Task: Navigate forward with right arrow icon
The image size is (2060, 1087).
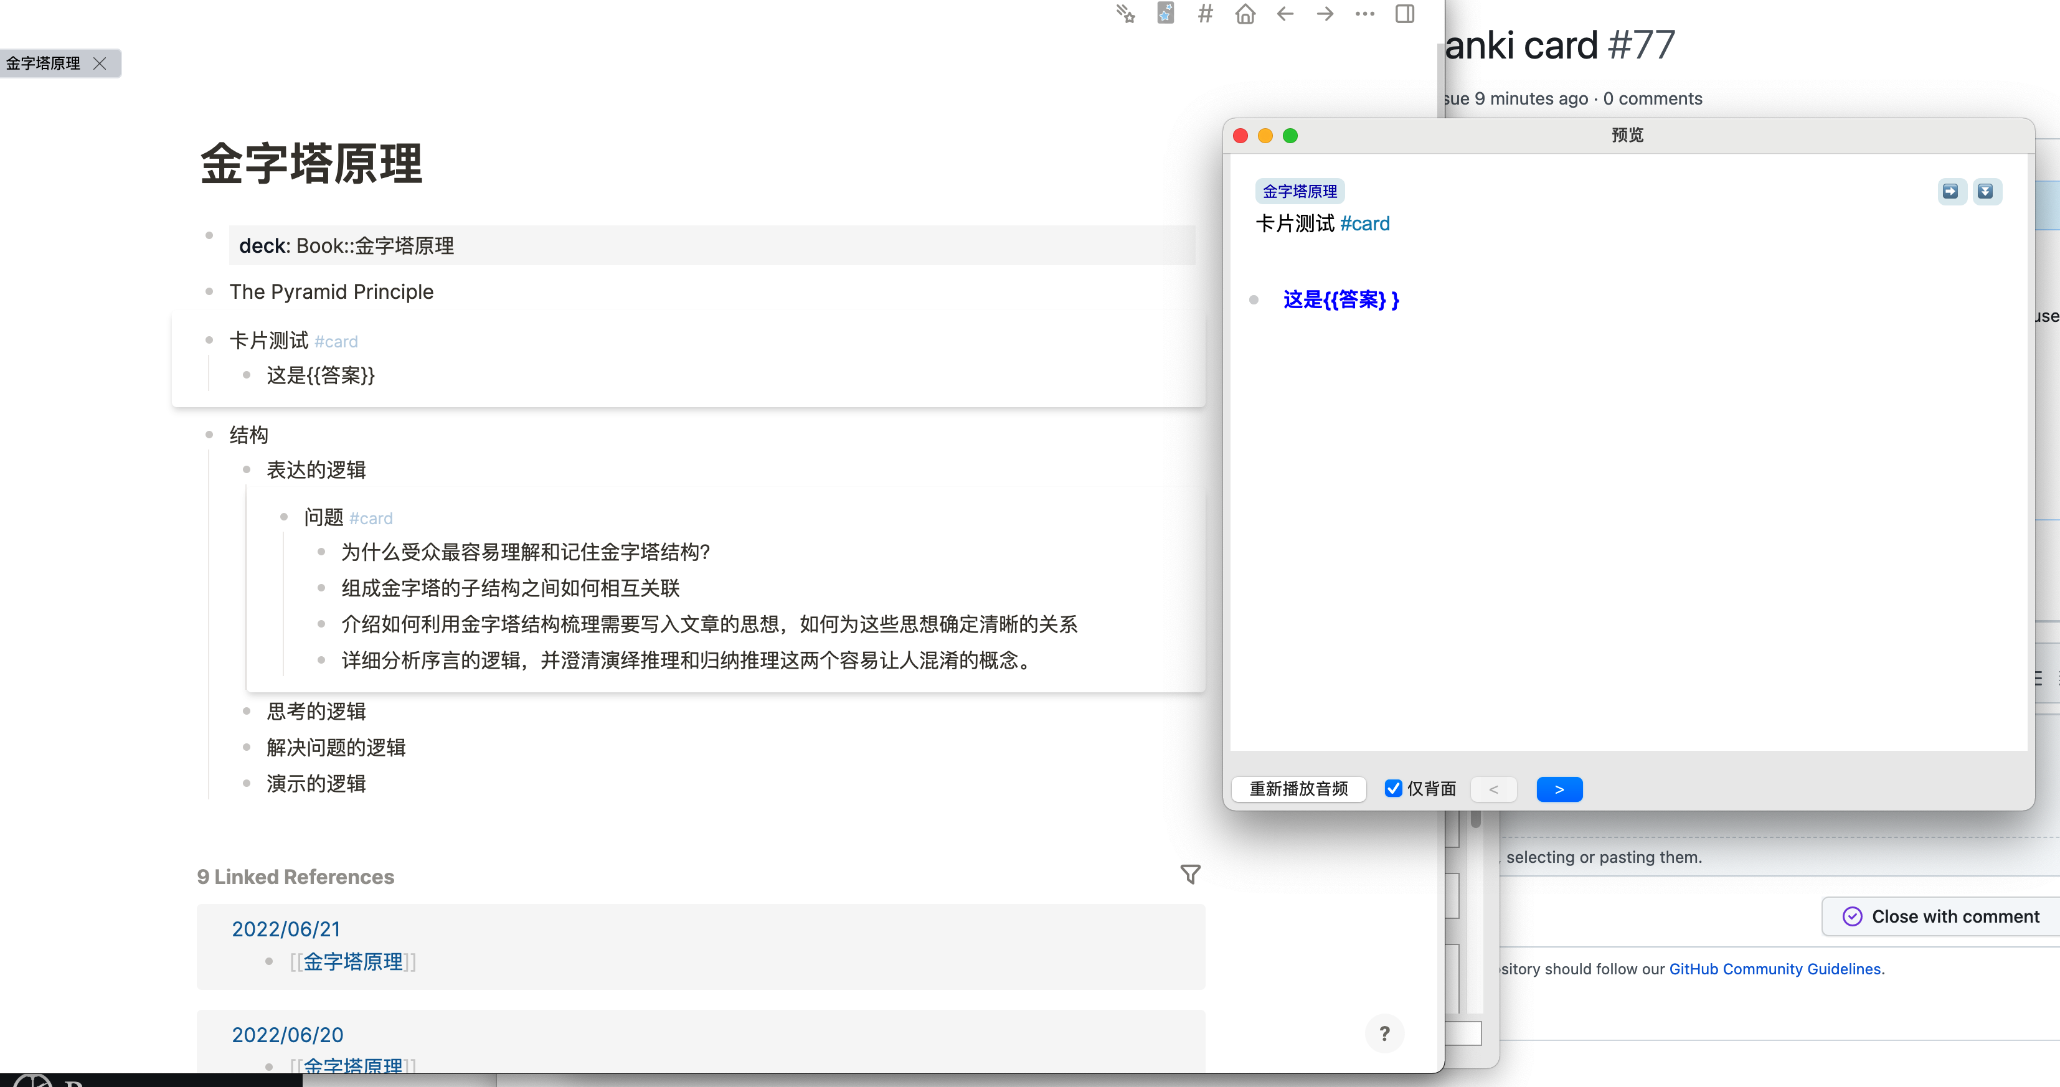Action: [1325, 14]
